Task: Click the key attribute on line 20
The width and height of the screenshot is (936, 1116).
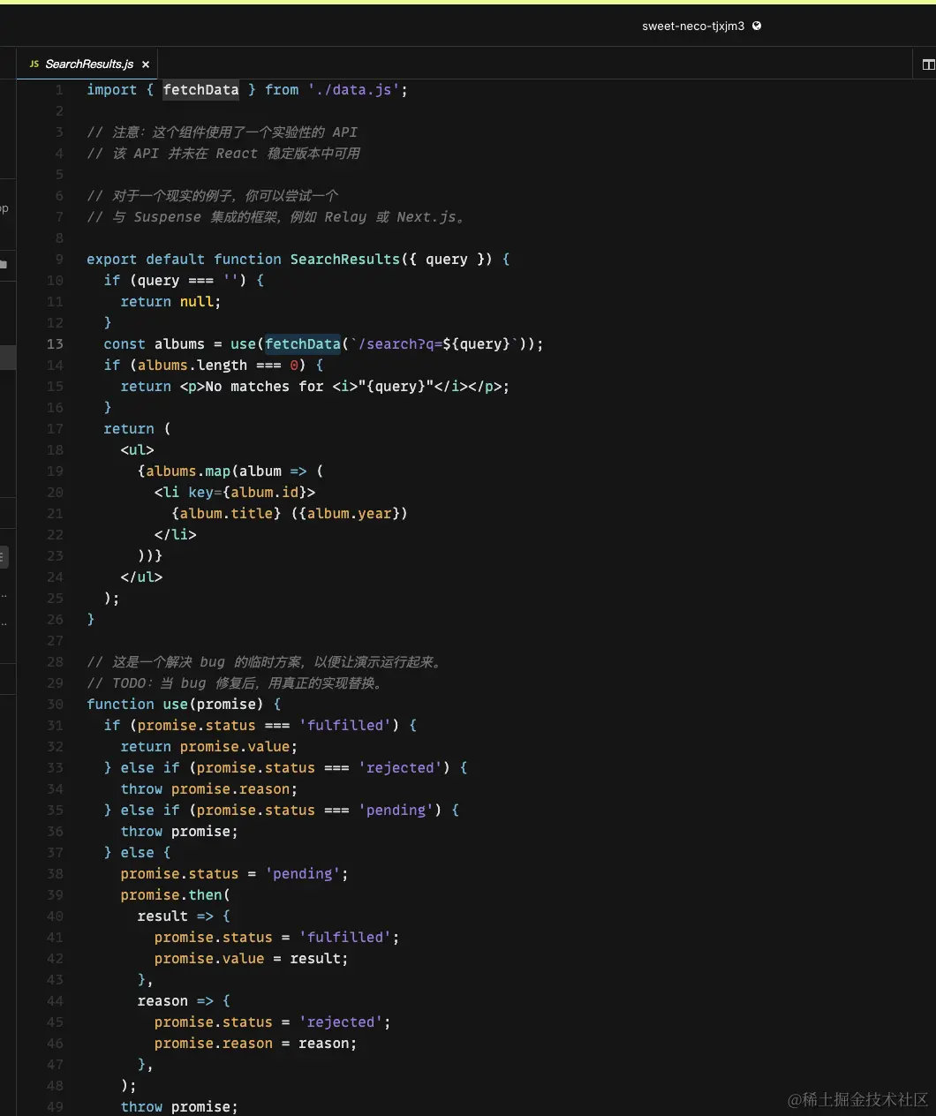Action: tap(201, 493)
